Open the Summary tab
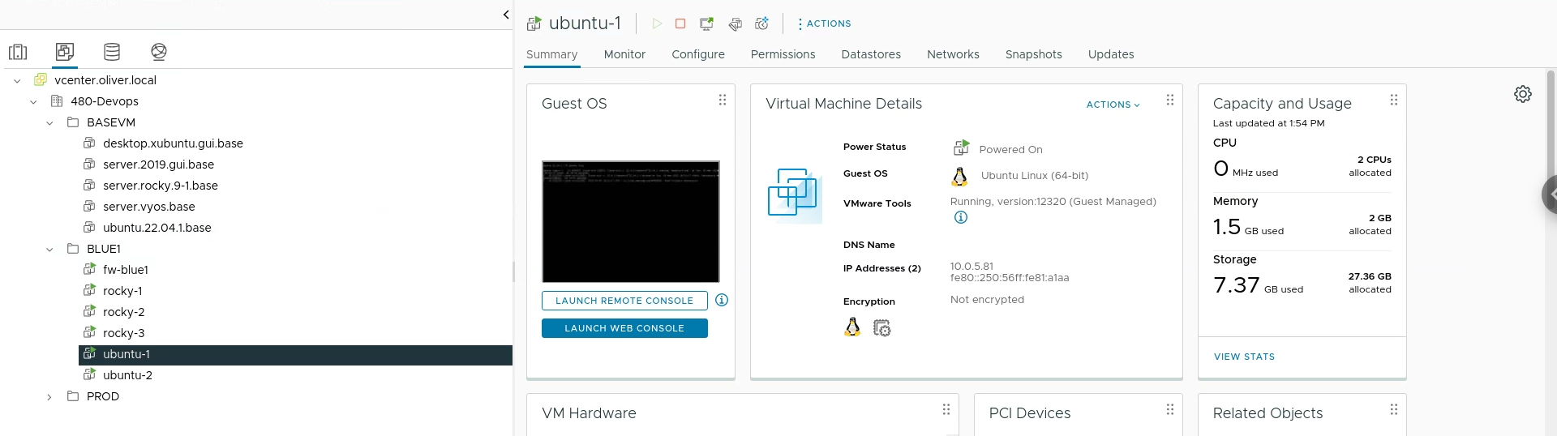Screen dimensions: 1557x436 tap(551, 54)
